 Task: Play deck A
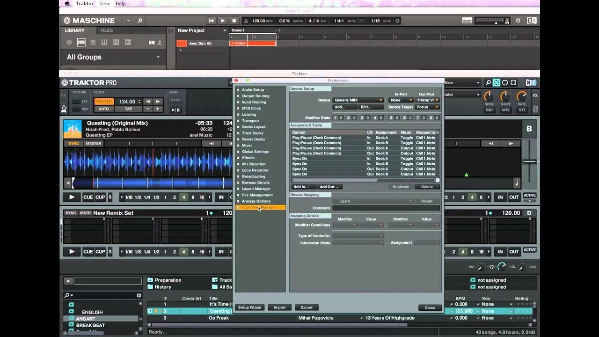pos(72,198)
